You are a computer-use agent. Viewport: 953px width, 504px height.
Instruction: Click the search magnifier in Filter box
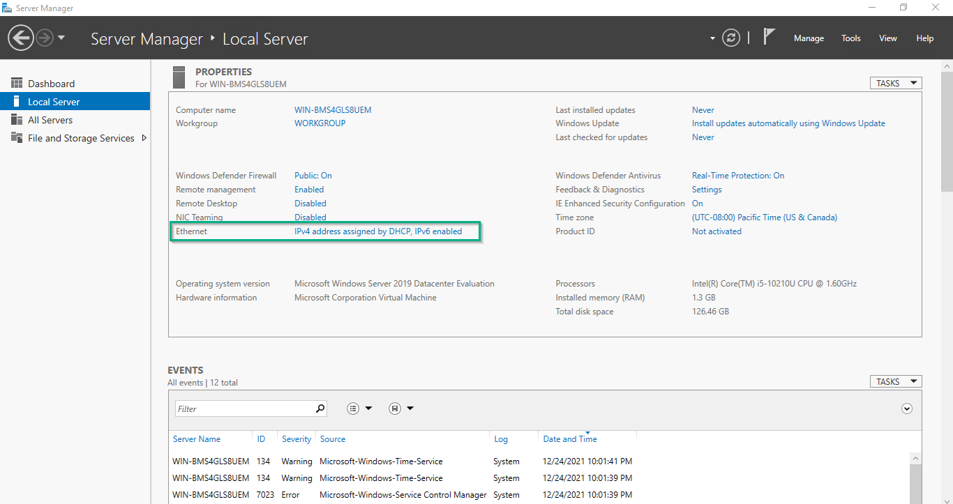pos(320,408)
